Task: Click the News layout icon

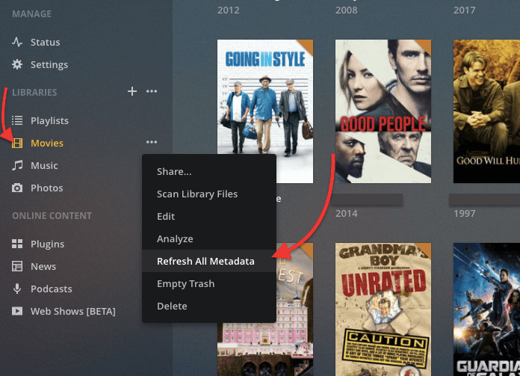Action: click(x=17, y=266)
